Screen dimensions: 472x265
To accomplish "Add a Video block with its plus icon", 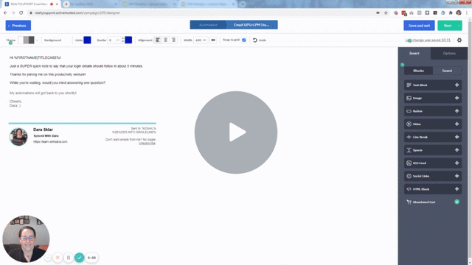I will click(457, 124).
